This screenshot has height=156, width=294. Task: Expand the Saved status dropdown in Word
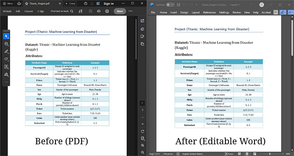[239, 5]
